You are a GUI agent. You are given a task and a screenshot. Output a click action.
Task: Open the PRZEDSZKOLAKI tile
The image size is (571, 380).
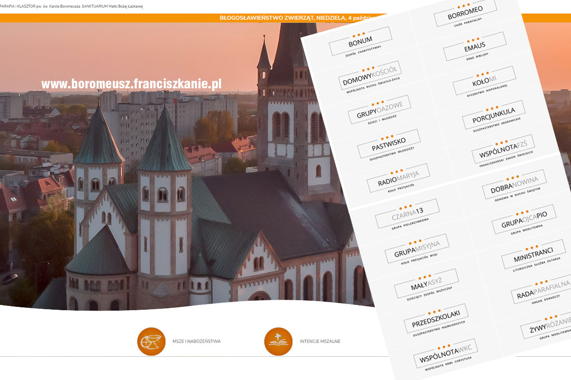coord(435,319)
